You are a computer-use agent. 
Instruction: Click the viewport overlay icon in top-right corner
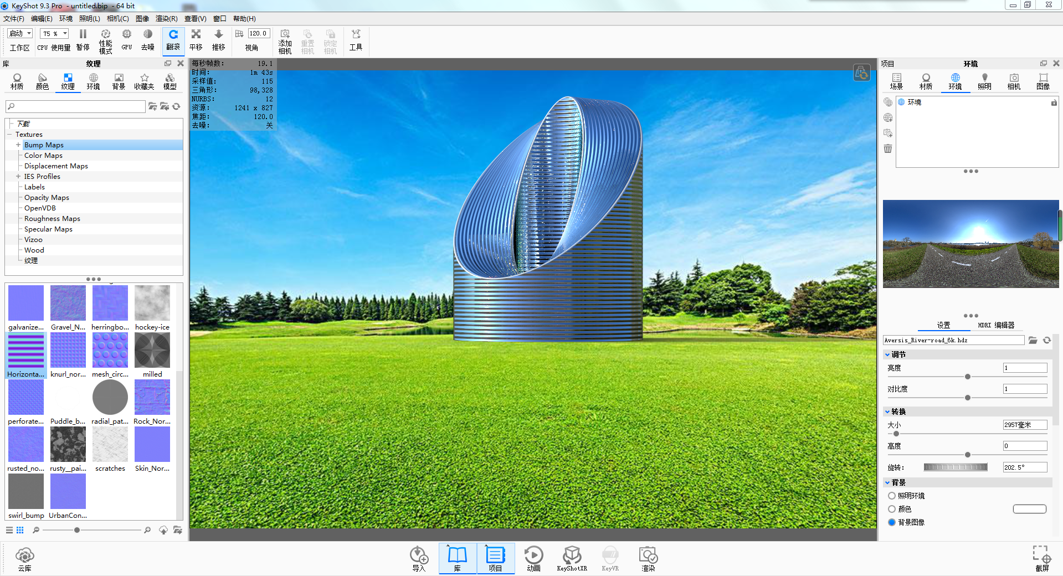point(862,73)
